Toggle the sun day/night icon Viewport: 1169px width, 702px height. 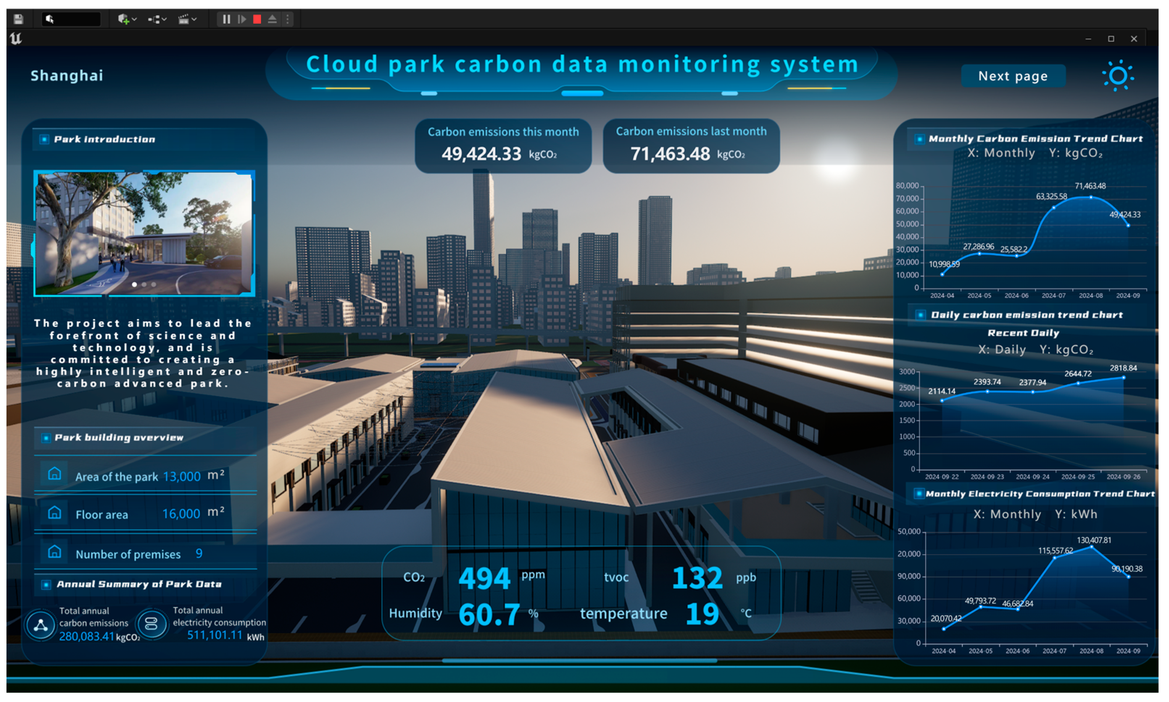(x=1118, y=76)
